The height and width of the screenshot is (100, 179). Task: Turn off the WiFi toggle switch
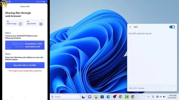tap(172, 27)
